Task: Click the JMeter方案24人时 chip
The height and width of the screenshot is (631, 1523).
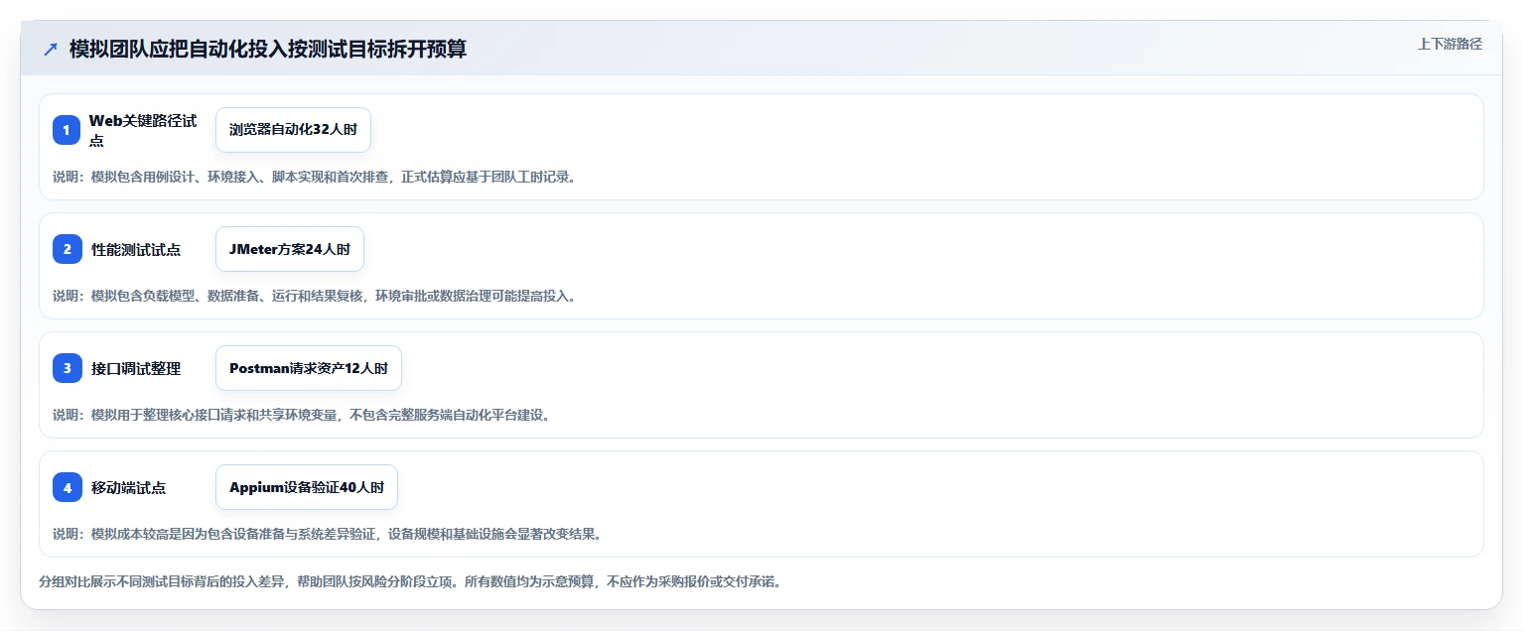Action: coord(290,249)
